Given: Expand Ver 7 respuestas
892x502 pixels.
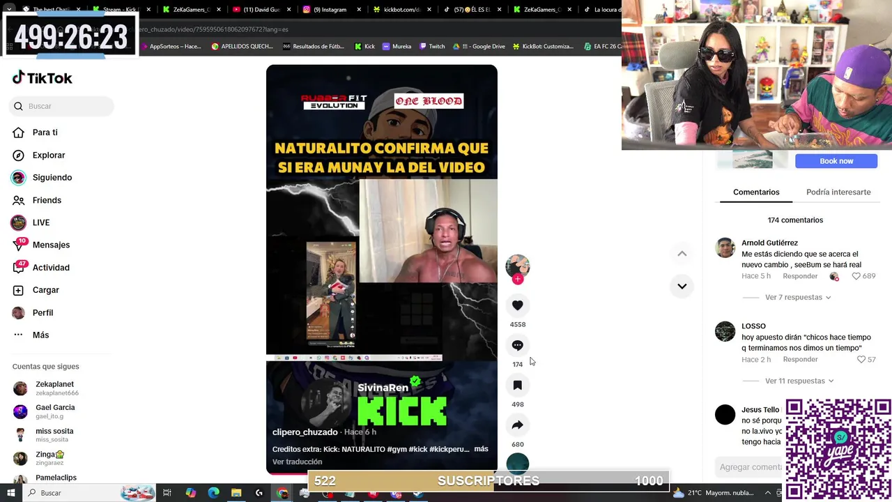Looking at the screenshot, I should 798,297.
